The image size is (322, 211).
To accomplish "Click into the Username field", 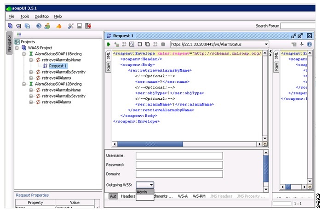I will coord(179,155).
